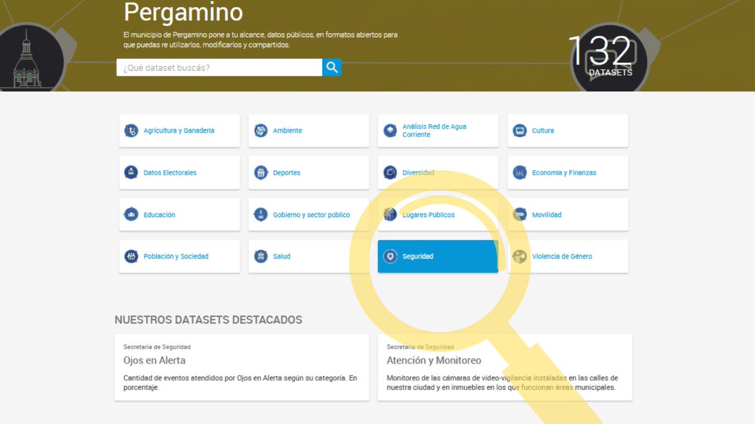Image resolution: width=755 pixels, height=424 pixels.
Task: Select the Agricultura y Ganadería category icon
Action: pyautogui.click(x=131, y=130)
